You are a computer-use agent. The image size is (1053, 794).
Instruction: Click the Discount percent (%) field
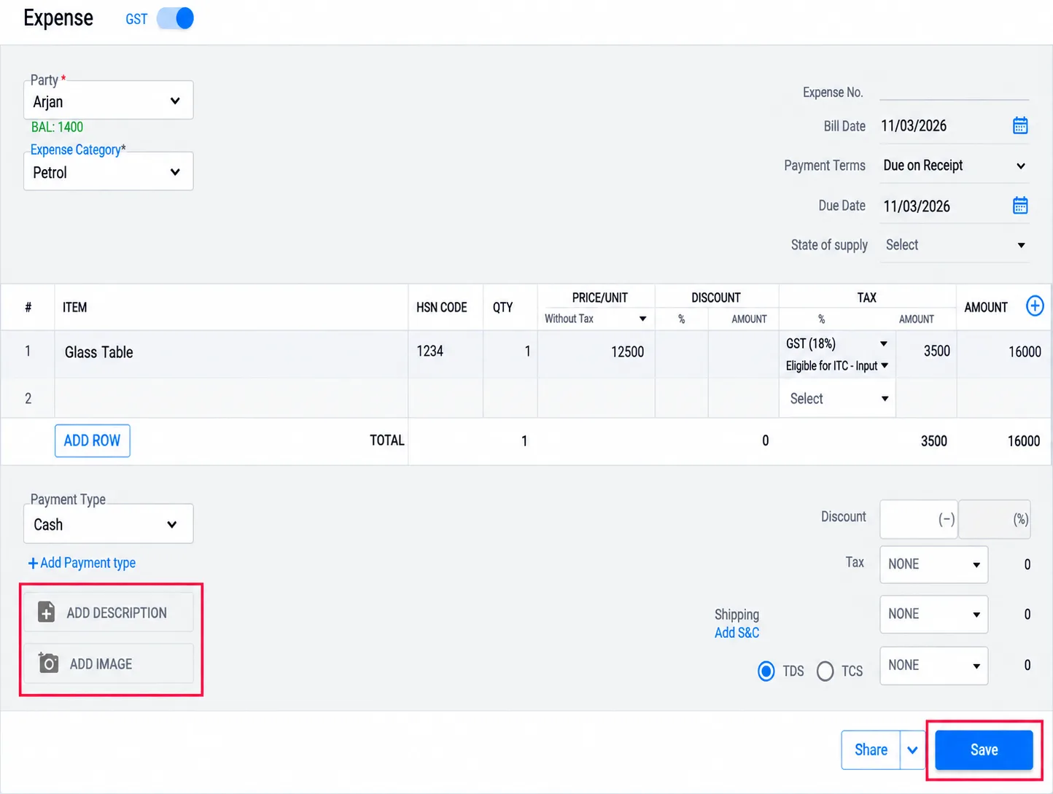coord(994,519)
